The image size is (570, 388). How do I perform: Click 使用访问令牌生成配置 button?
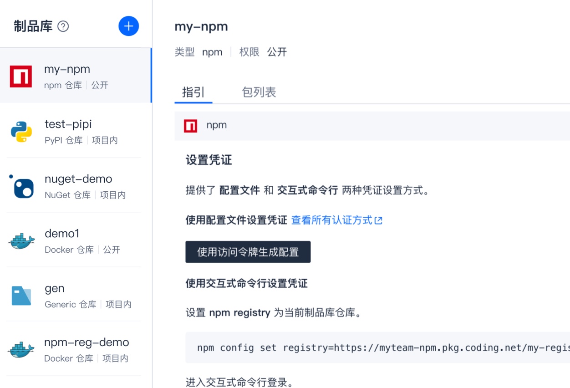(248, 252)
